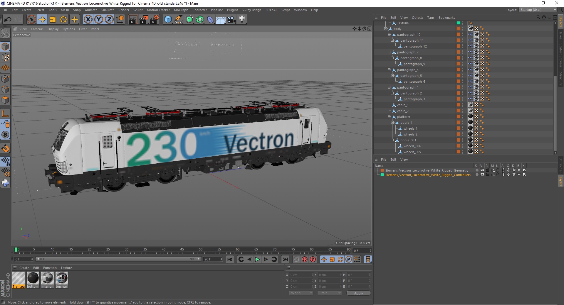Toggle X axis lock
Image resolution: width=564 pixels, height=305 pixels.
[x=88, y=20]
